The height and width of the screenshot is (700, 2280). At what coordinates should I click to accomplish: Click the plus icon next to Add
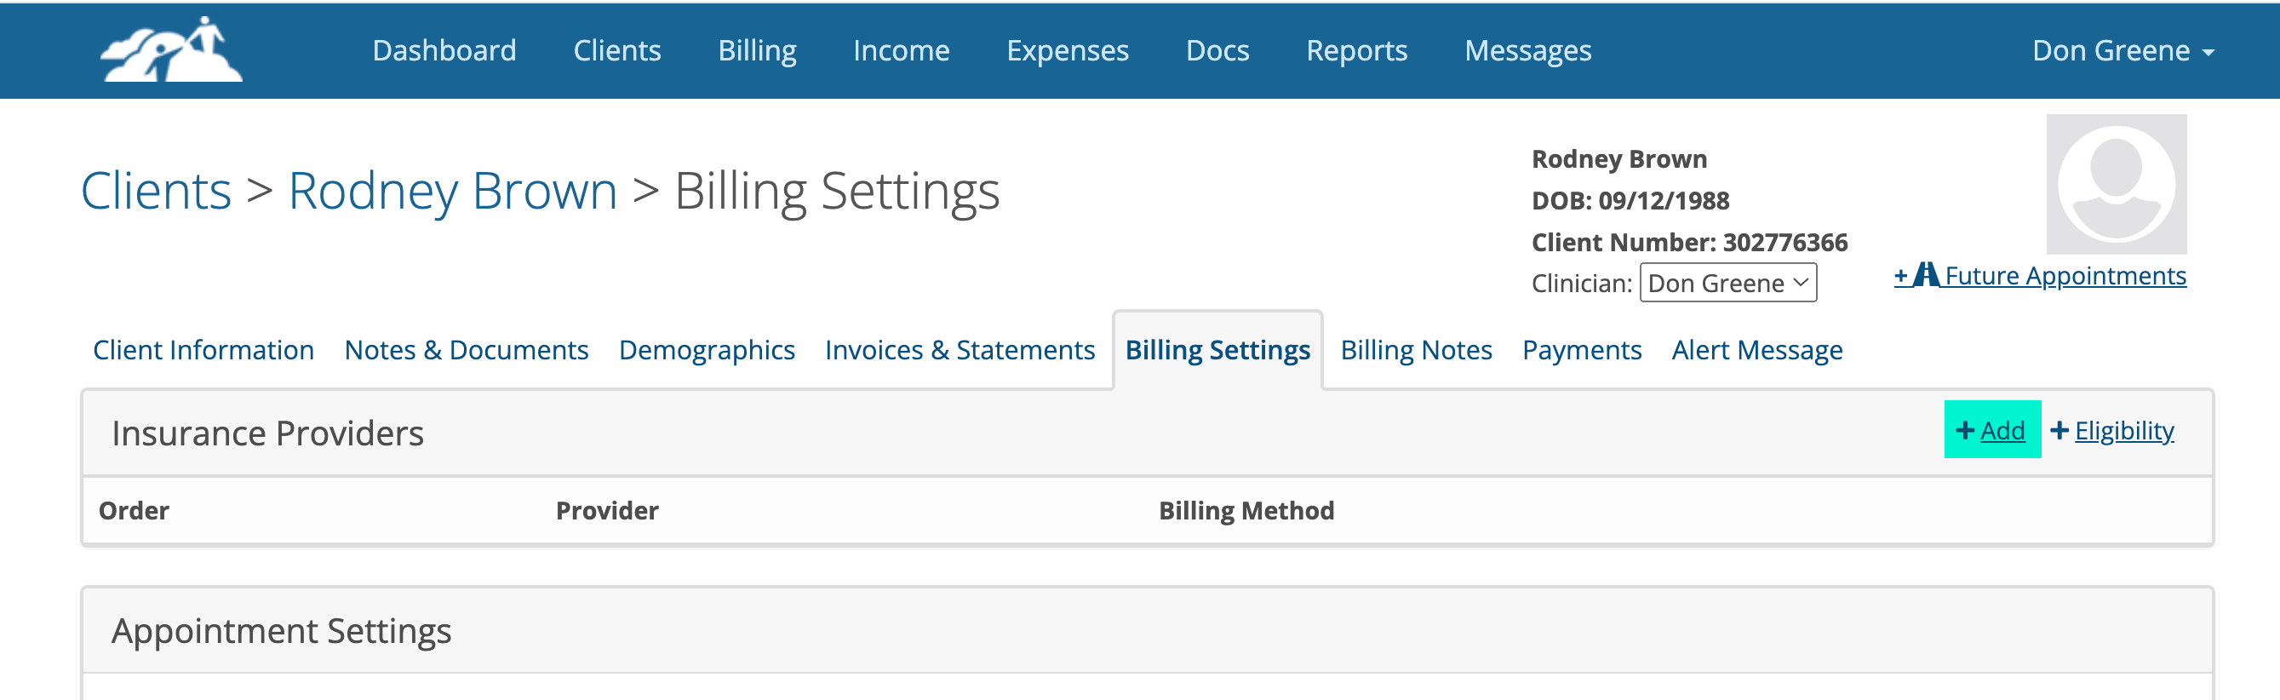pos(1965,431)
